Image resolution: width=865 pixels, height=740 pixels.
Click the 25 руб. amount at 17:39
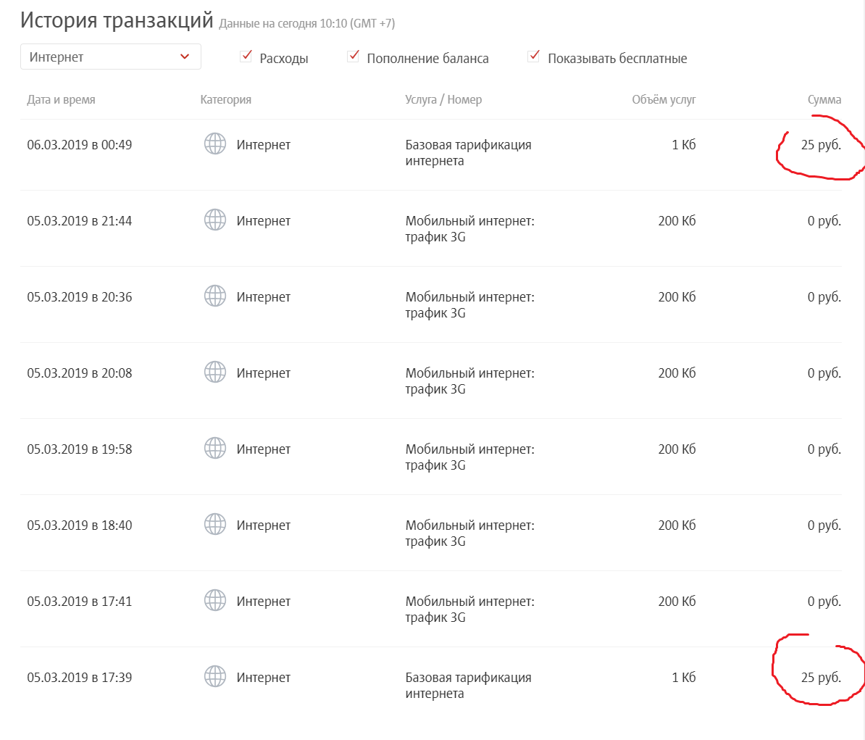(821, 678)
